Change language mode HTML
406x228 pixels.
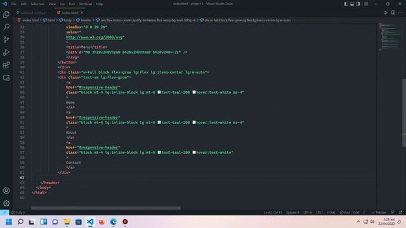pos(331,213)
